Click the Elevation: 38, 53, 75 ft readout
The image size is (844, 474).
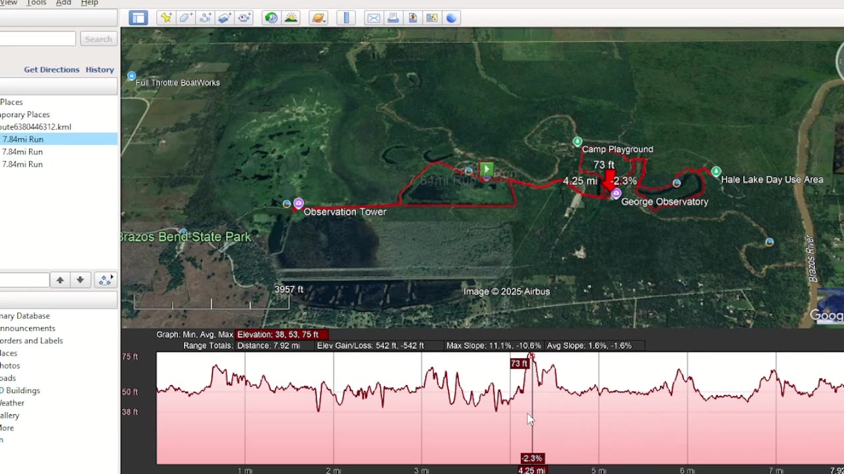click(282, 334)
